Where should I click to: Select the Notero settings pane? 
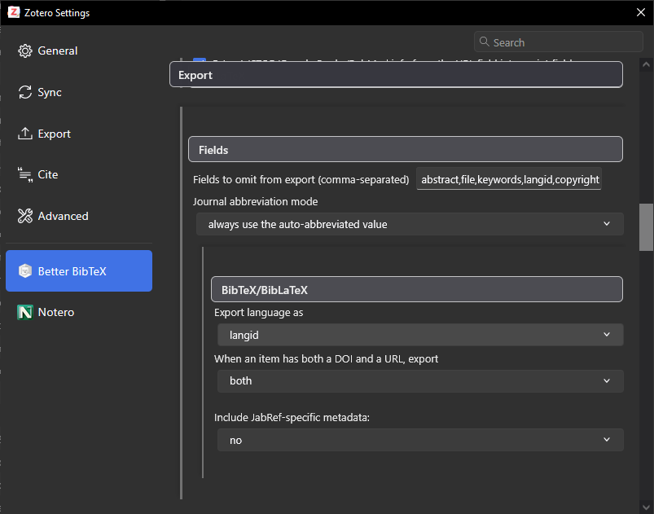point(79,312)
